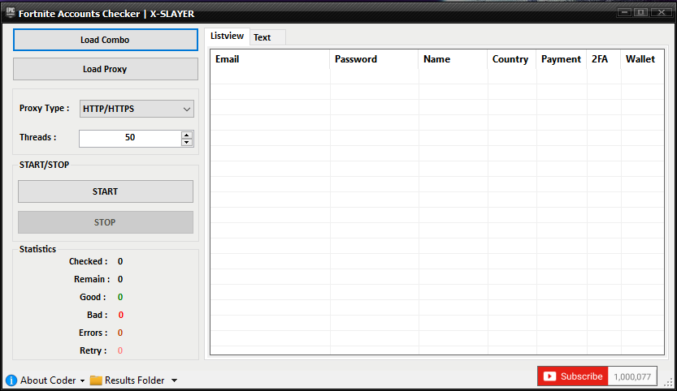Increase Threads with the up arrow
The image size is (677, 391).
click(x=187, y=135)
